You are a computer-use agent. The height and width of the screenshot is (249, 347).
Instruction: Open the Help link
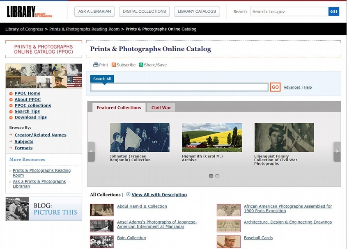308,87
